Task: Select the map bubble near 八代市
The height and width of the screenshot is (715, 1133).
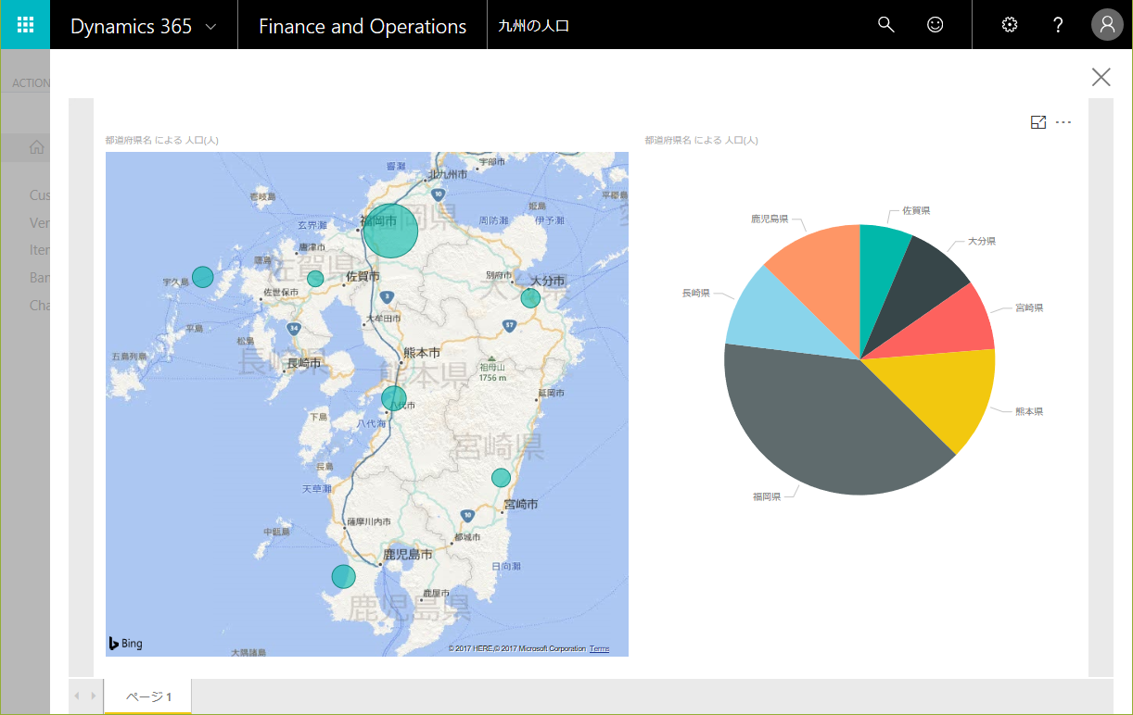Action: (x=394, y=398)
